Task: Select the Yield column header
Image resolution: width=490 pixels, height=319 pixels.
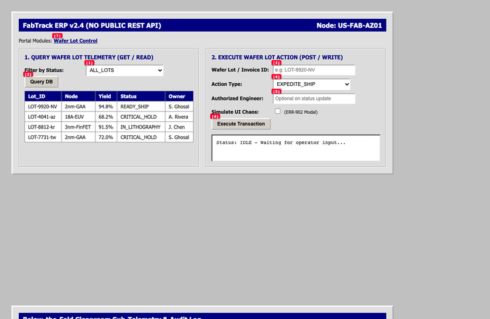Action: pyautogui.click(x=106, y=96)
